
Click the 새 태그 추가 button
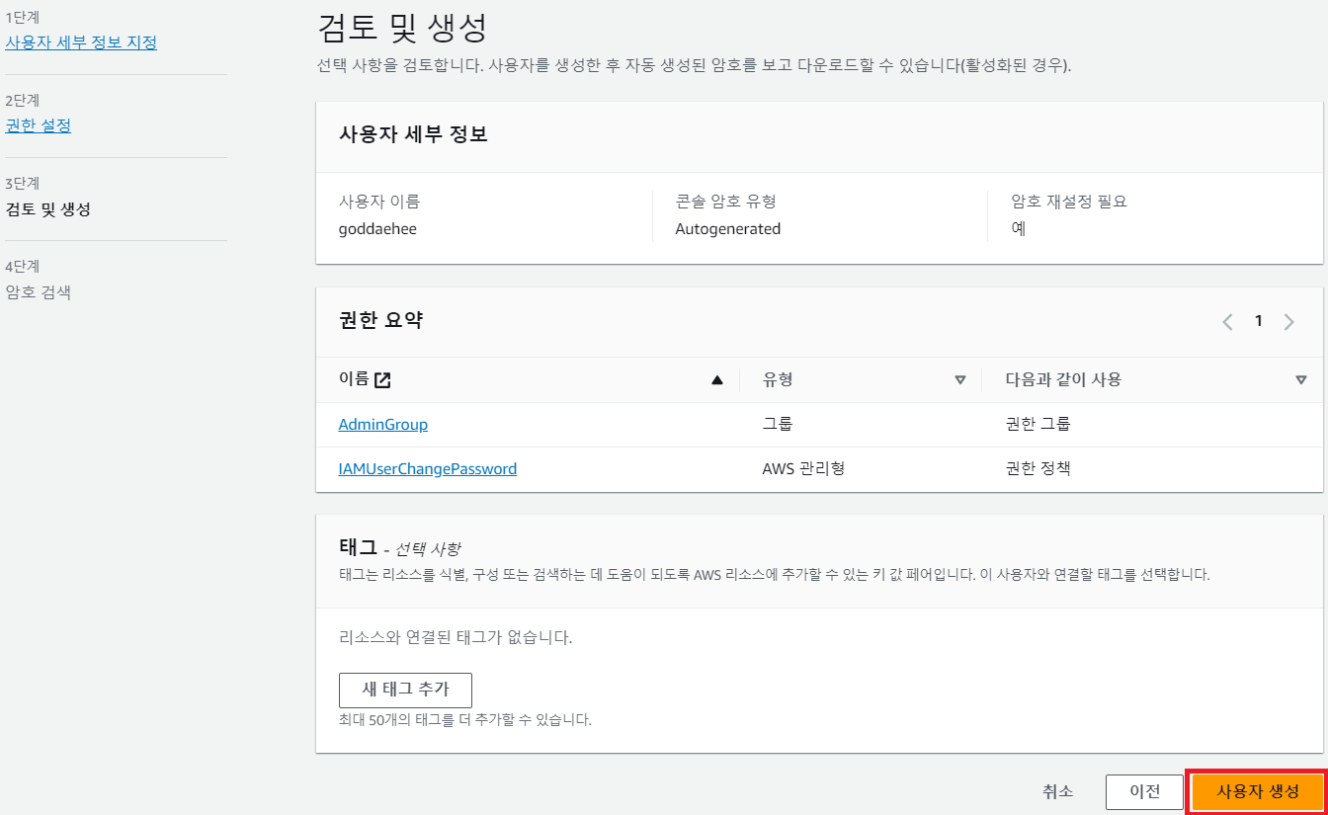coord(405,690)
